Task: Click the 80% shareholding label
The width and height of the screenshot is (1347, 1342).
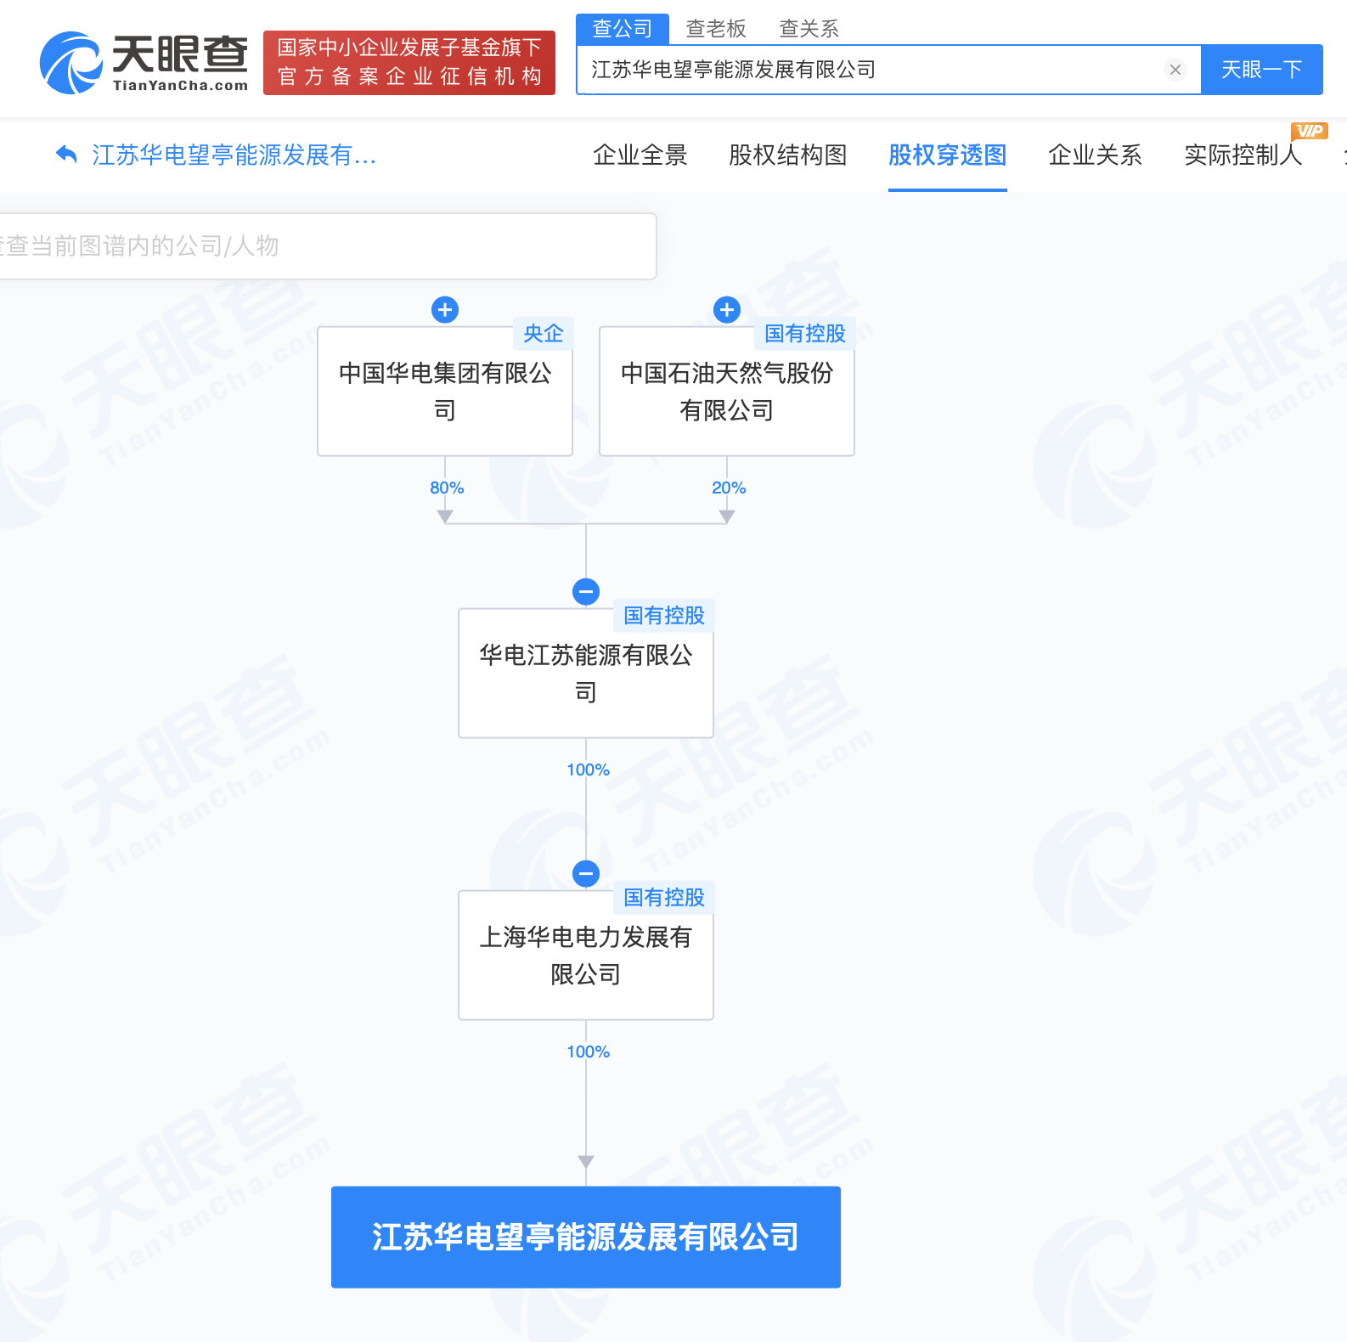Action: click(447, 488)
